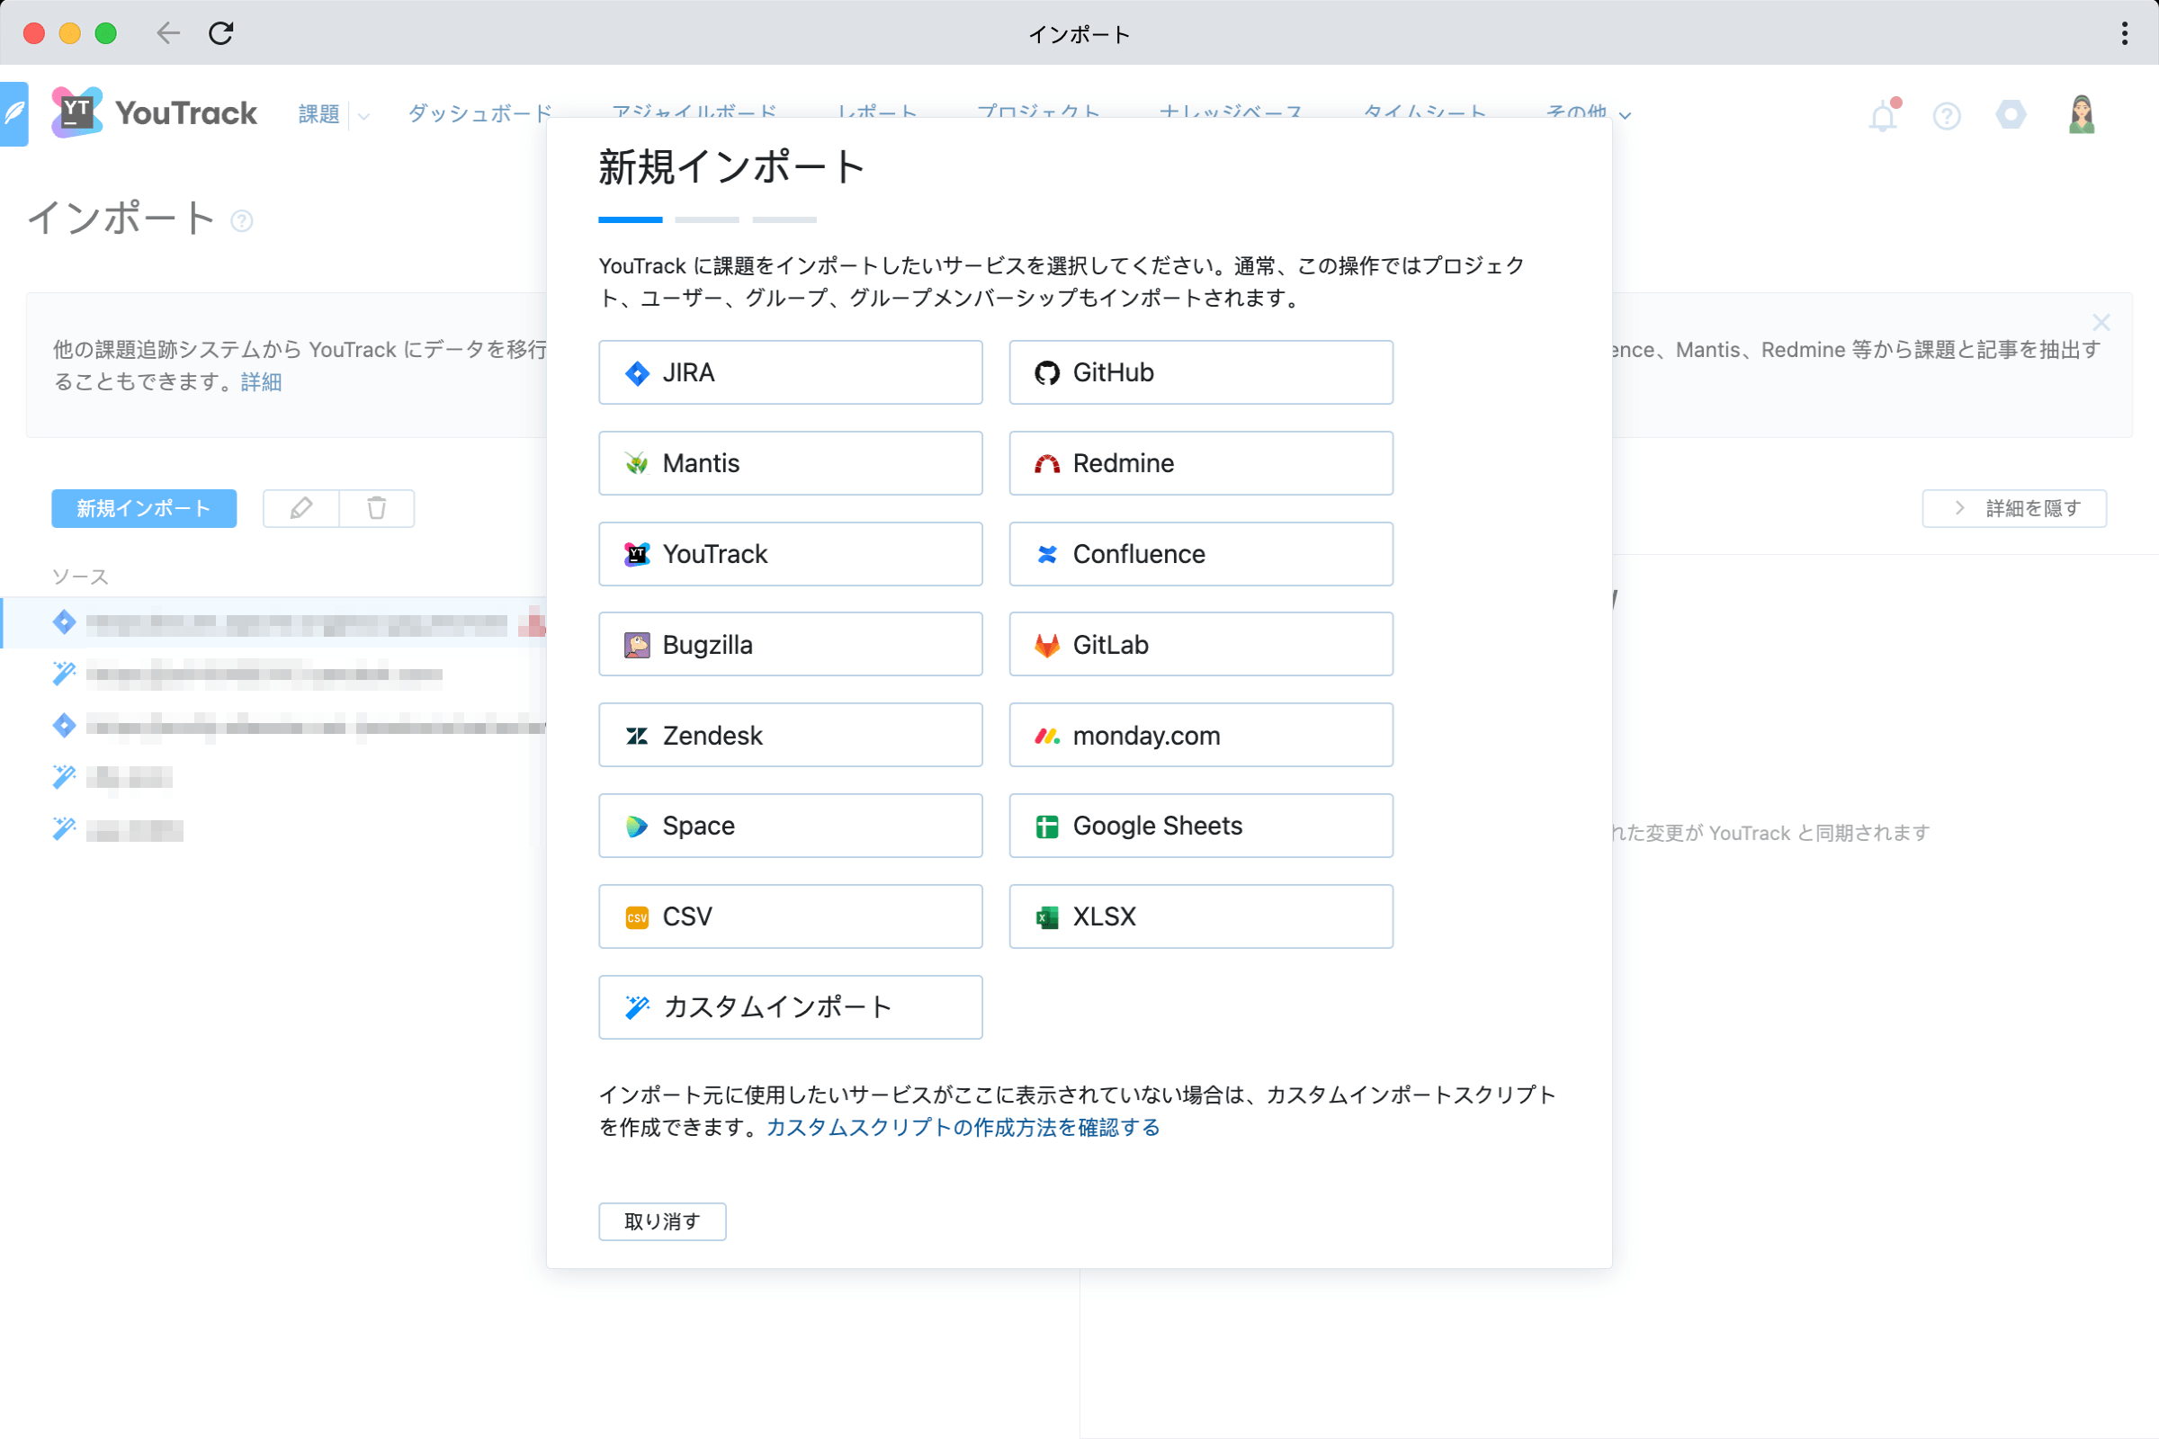The width and height of the screenshot is (2159, 1439).
Task: Select the GitHub import option
Action: click(1200, 372)
